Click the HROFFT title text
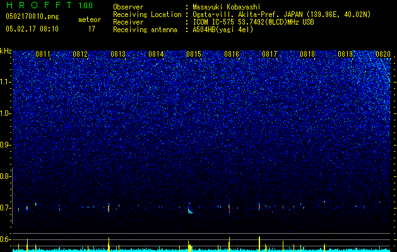The height and width of the screenshot is (252, 397). coord(40,5)
